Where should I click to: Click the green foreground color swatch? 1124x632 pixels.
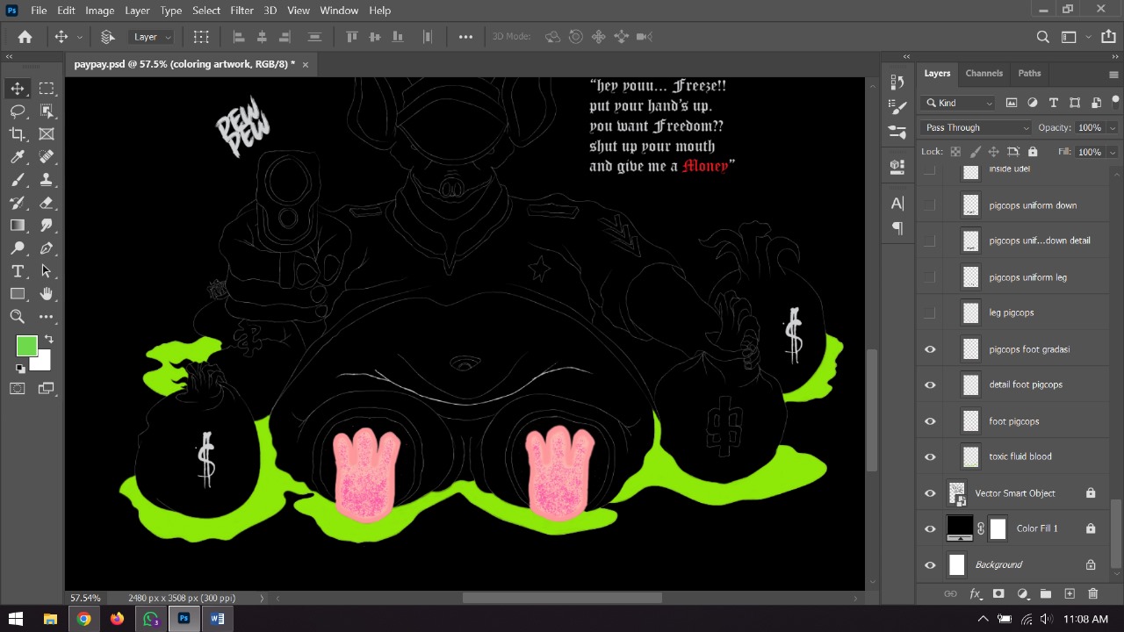[x=25, y=347]
